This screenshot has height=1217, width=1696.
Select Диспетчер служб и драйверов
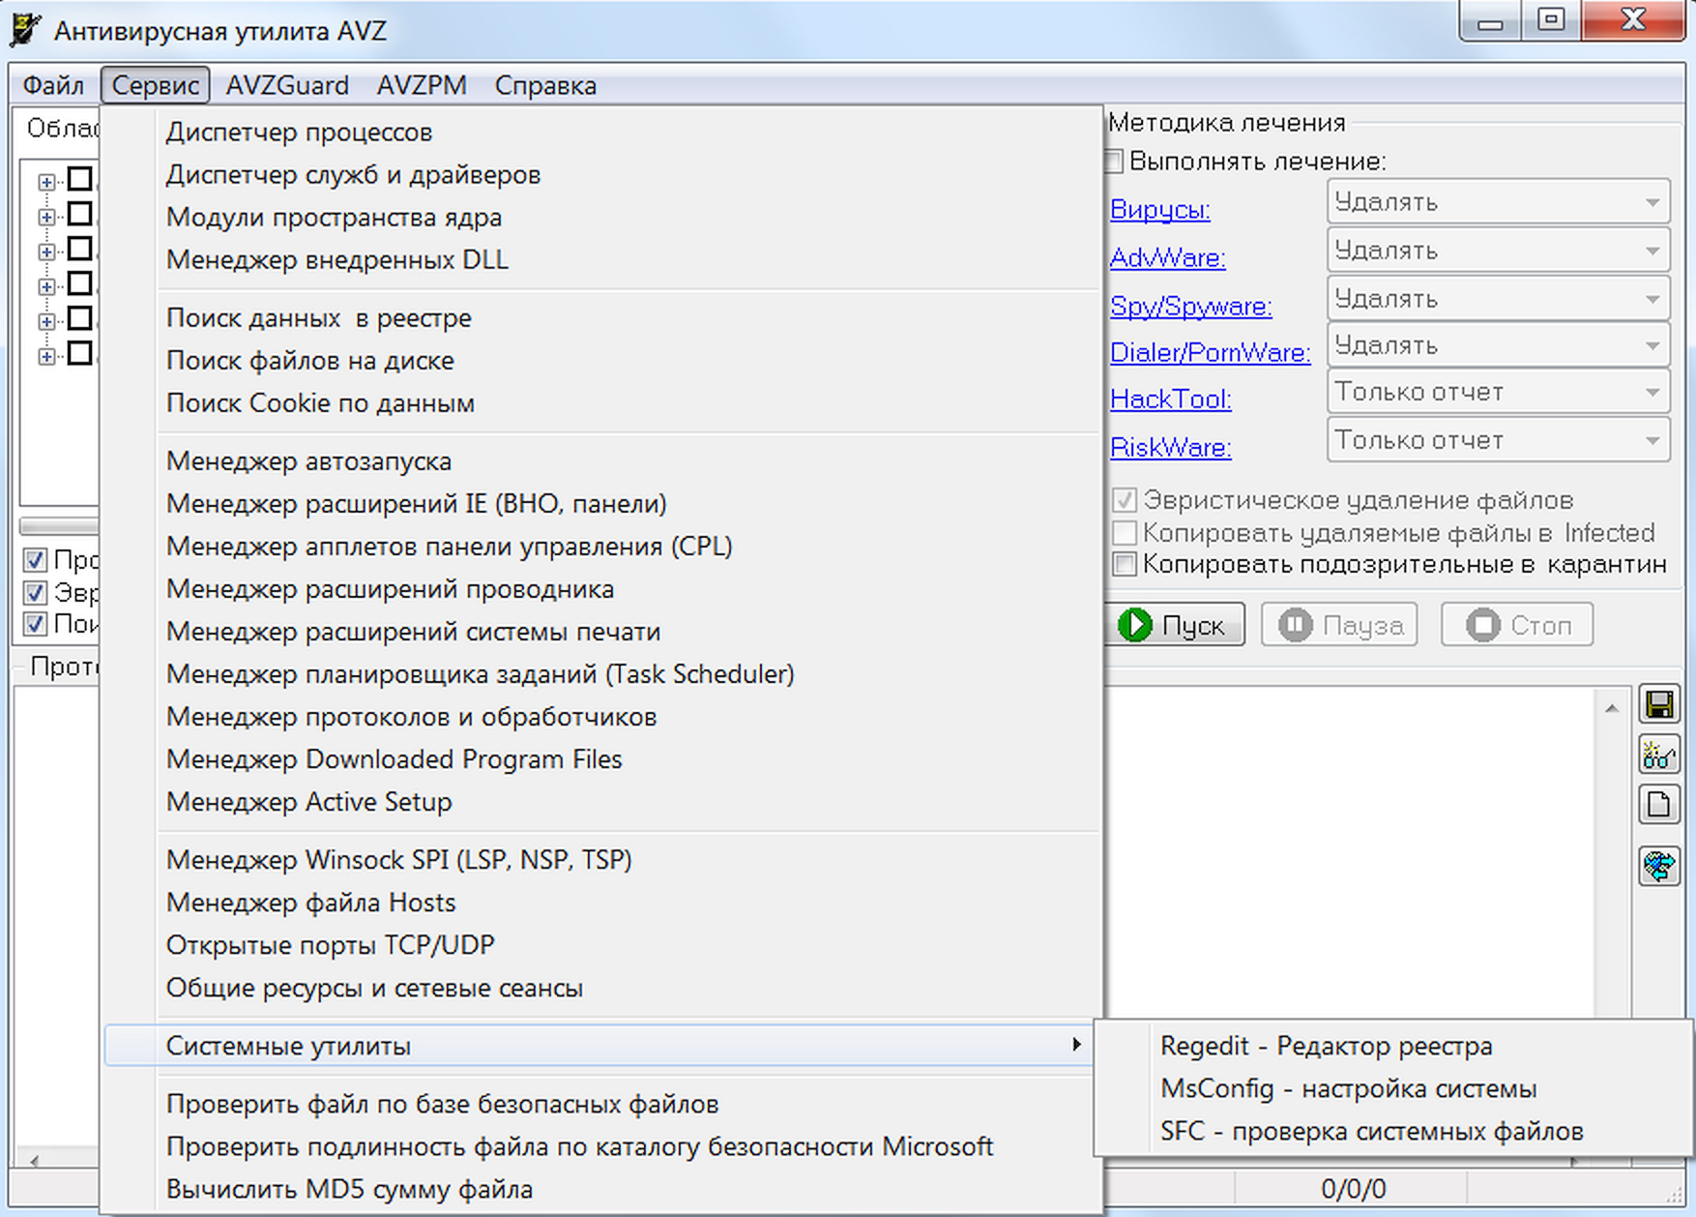(601, 174)
